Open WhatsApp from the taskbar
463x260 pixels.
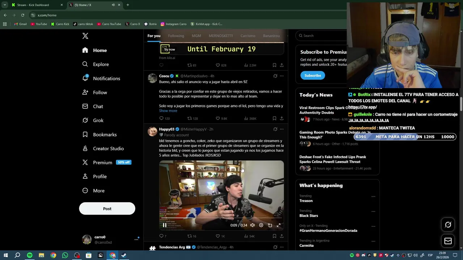(65, 255)
